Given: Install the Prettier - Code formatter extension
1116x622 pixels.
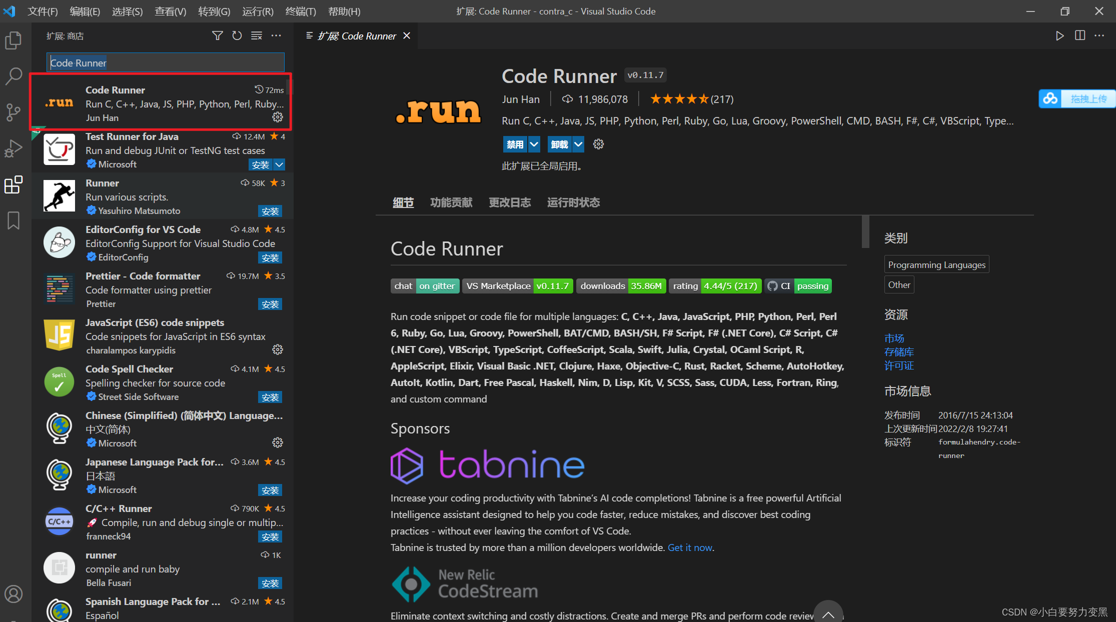Looking at the screenshot, I should 270,304.
